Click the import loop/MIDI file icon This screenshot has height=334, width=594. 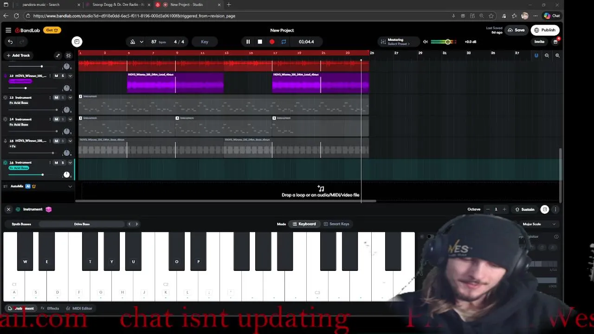coord(321,188)
